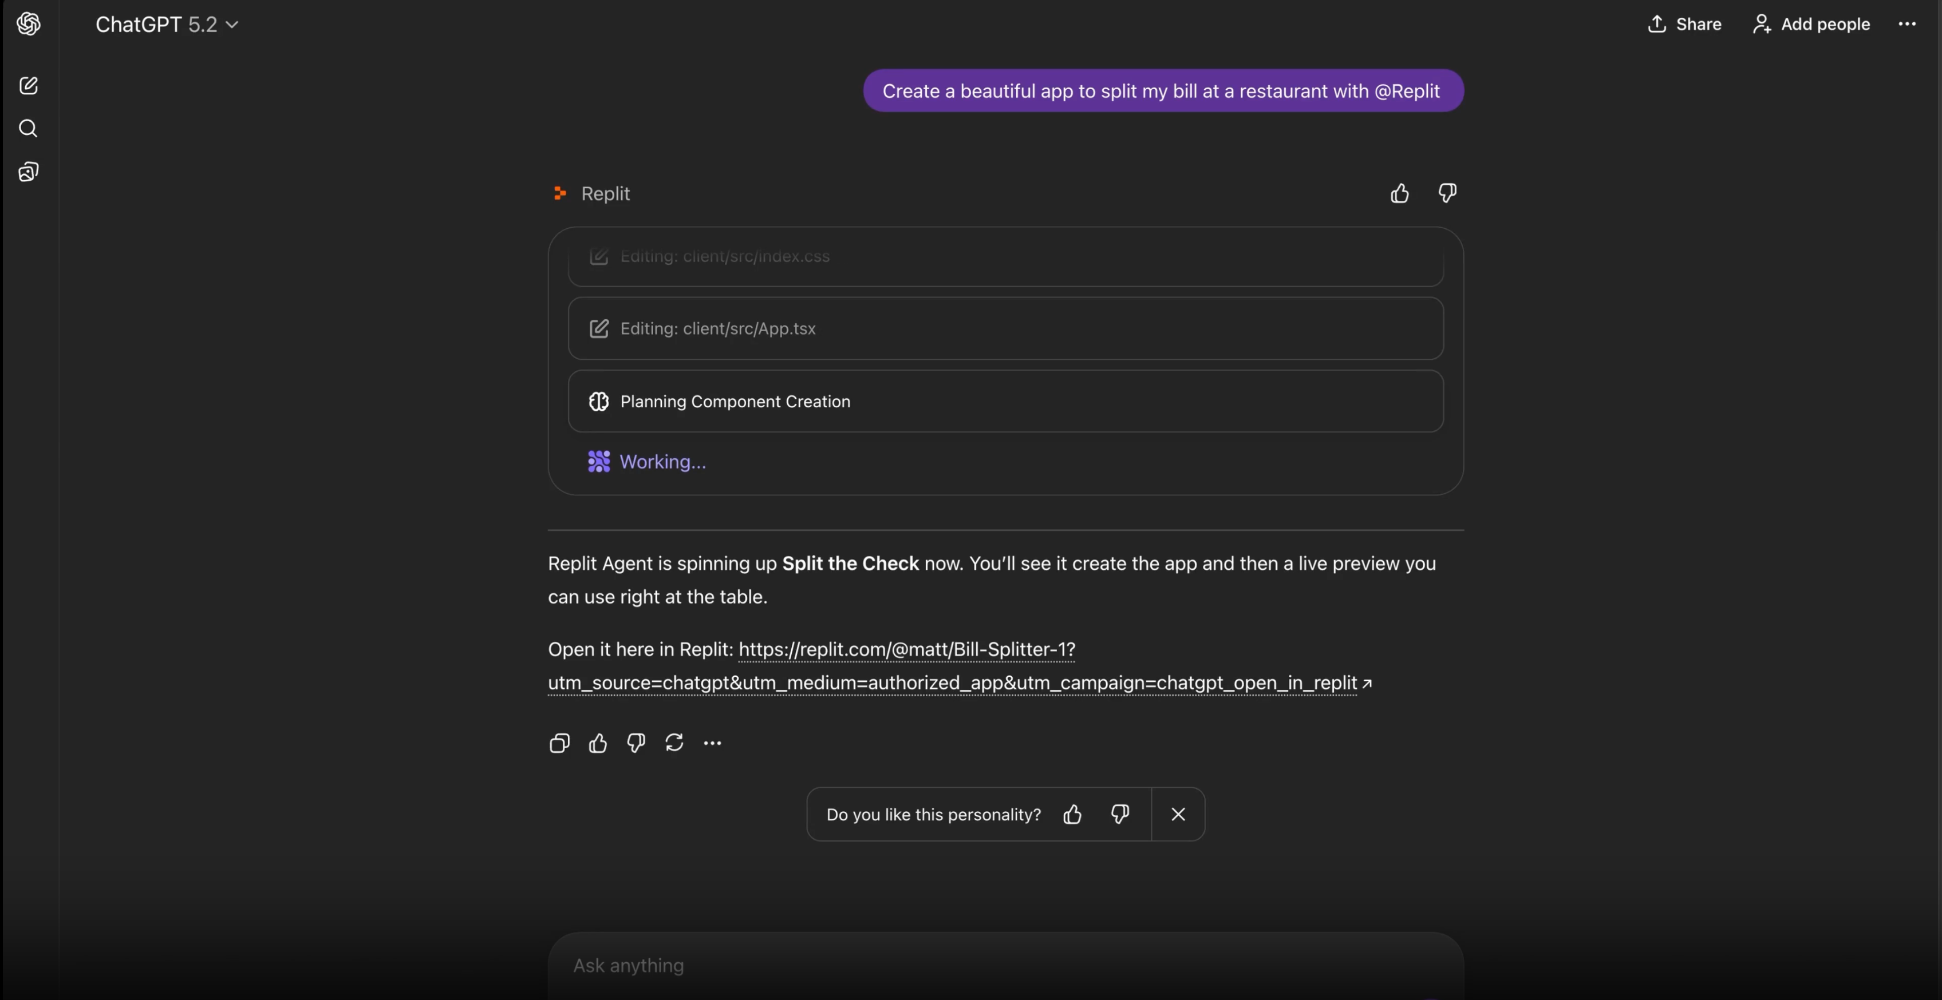Open the ChatGPT 5.2 model selector

click(x=165, y=23)
